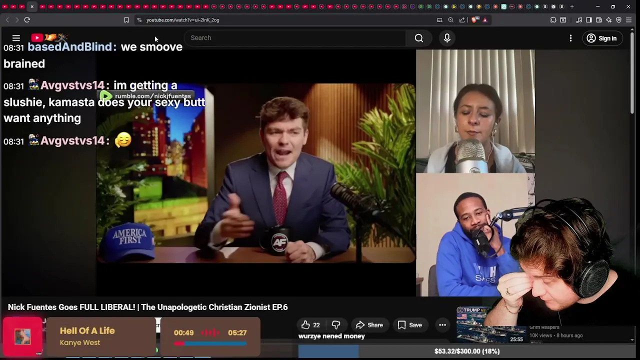
Task: Go back to the previous page
Action: 7,20
